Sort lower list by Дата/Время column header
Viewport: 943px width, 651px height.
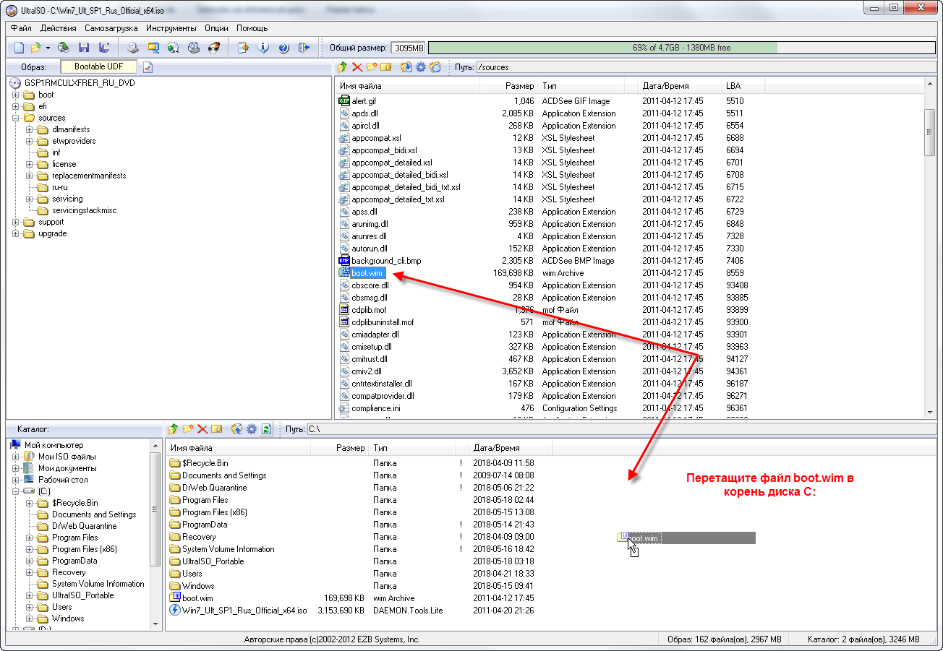509,448
